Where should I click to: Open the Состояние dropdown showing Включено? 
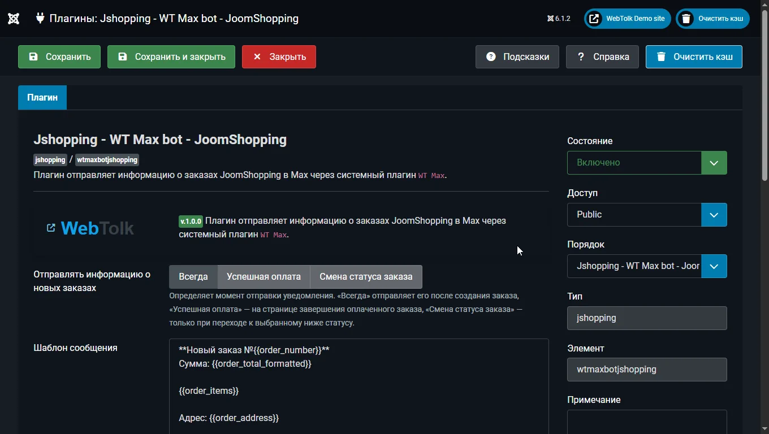click(x=647, y=163)
